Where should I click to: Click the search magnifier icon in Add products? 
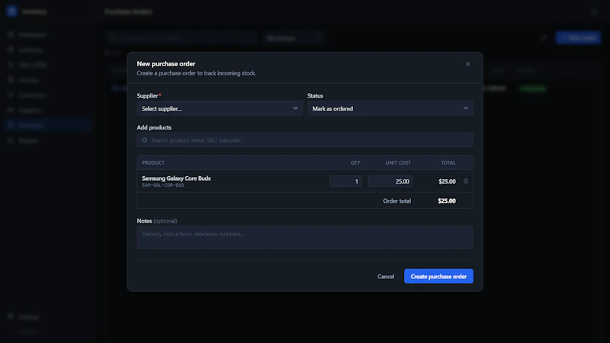pos(145,140)
